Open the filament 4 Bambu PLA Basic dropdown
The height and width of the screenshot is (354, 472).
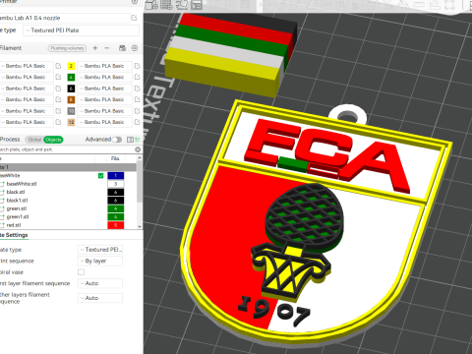[104, 77]
